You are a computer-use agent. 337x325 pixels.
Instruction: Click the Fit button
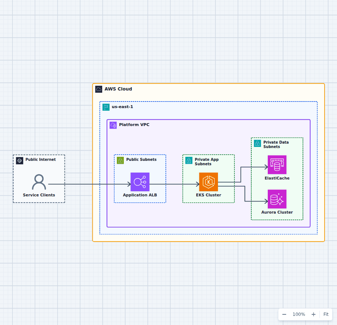tap(326, 314)
